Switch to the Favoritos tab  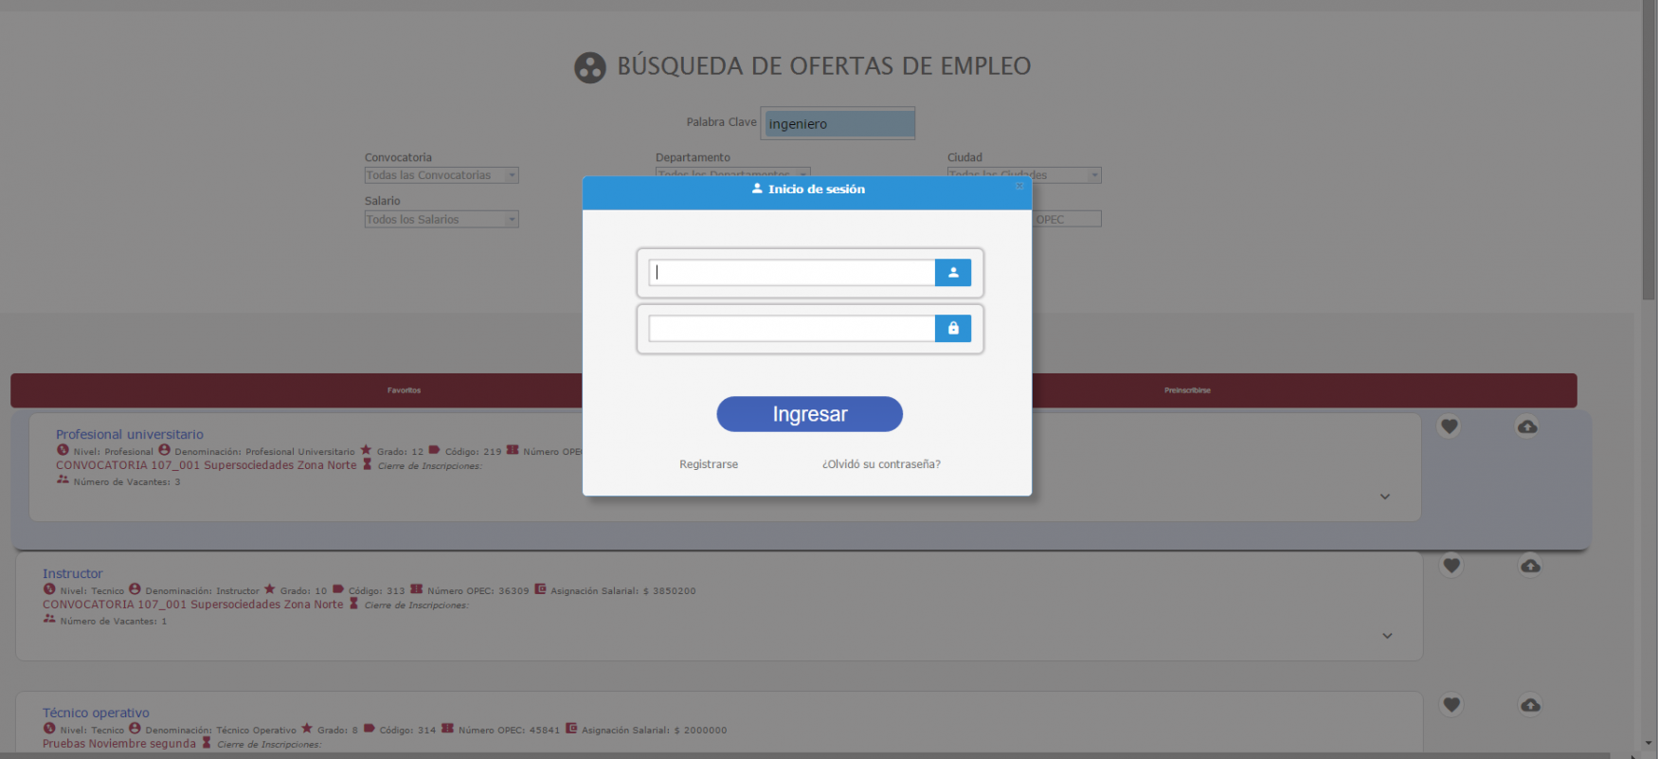click(404, 390)
